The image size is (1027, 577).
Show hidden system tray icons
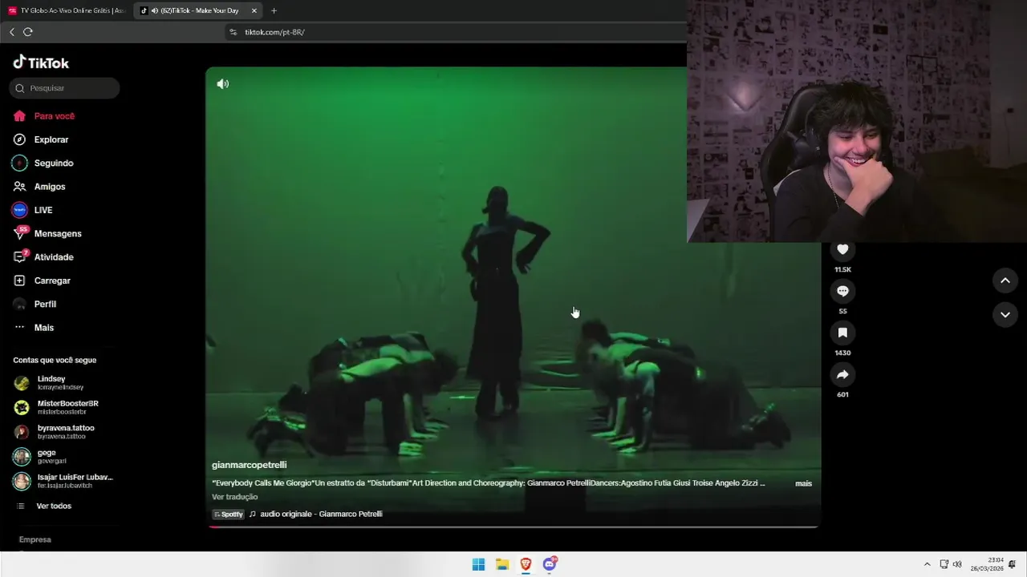click(x=927, y=564)
